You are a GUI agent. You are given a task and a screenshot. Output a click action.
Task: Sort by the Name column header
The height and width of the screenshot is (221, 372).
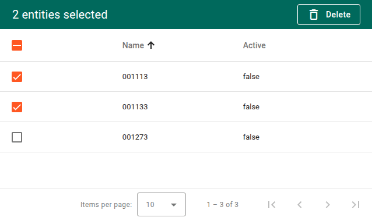coord(133,45)
